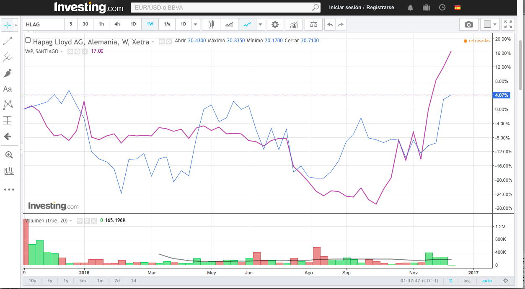Set the time range to 7d
This screenshot has height=289, width=525.
tap(117, 281)
